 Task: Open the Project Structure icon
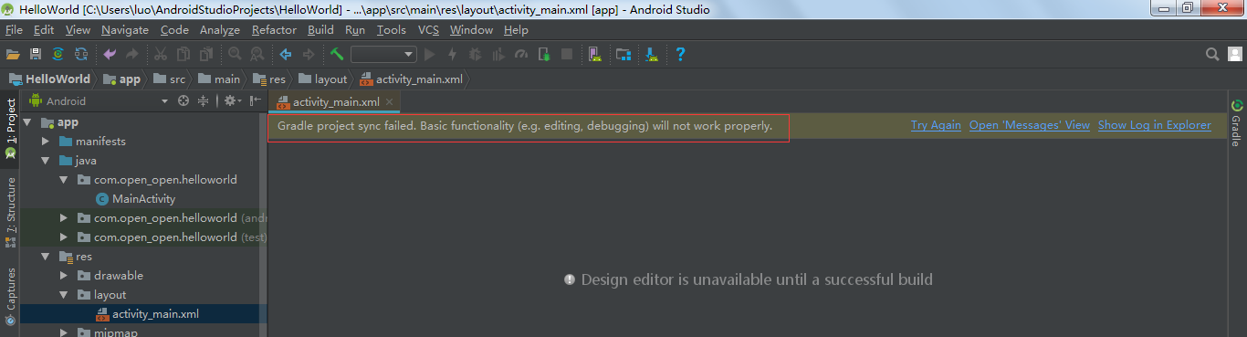tap(623, 55)
